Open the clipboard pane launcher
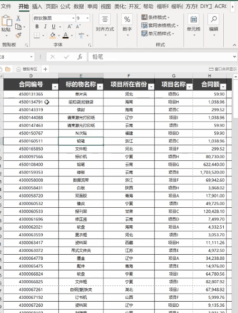 click(x=27, y=46)
